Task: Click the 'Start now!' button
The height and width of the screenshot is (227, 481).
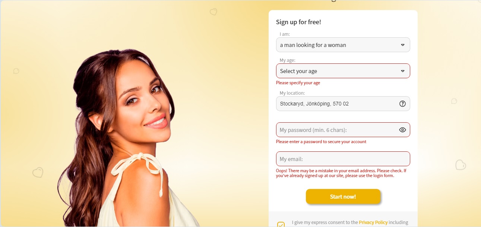Action: tap(343, 196)
